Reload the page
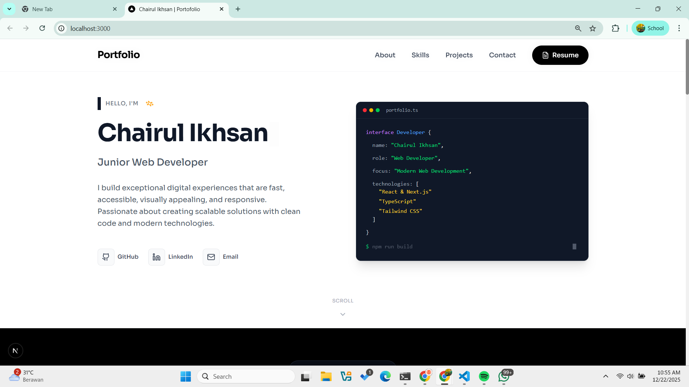This screenshot has width=689, height=387. (x=42, y=28)
